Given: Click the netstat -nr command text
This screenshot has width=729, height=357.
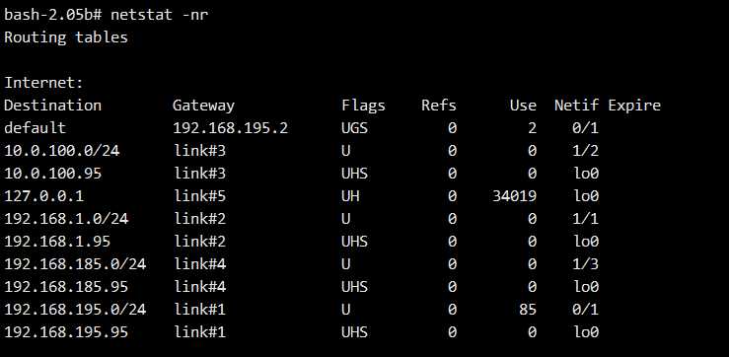Looking at the screenshot, I should coord(160,15).
